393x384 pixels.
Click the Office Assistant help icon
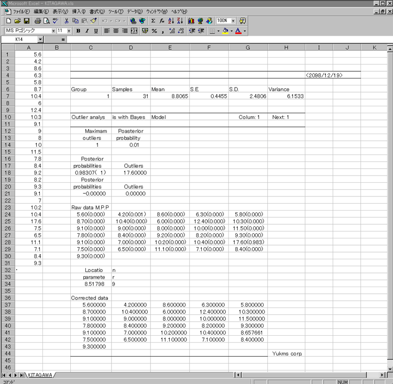(x=243, y=21)
